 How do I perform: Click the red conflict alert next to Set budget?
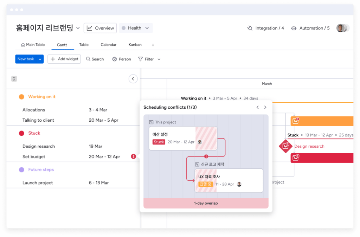pyautogui.click(x=133, y=156)
